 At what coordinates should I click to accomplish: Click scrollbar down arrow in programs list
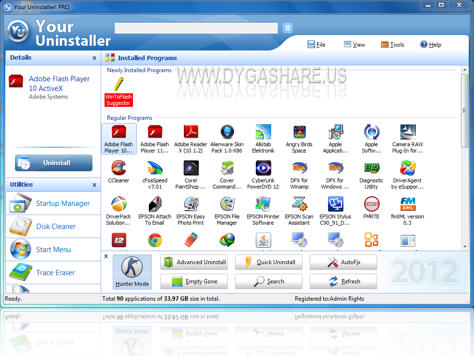[465, 247]
